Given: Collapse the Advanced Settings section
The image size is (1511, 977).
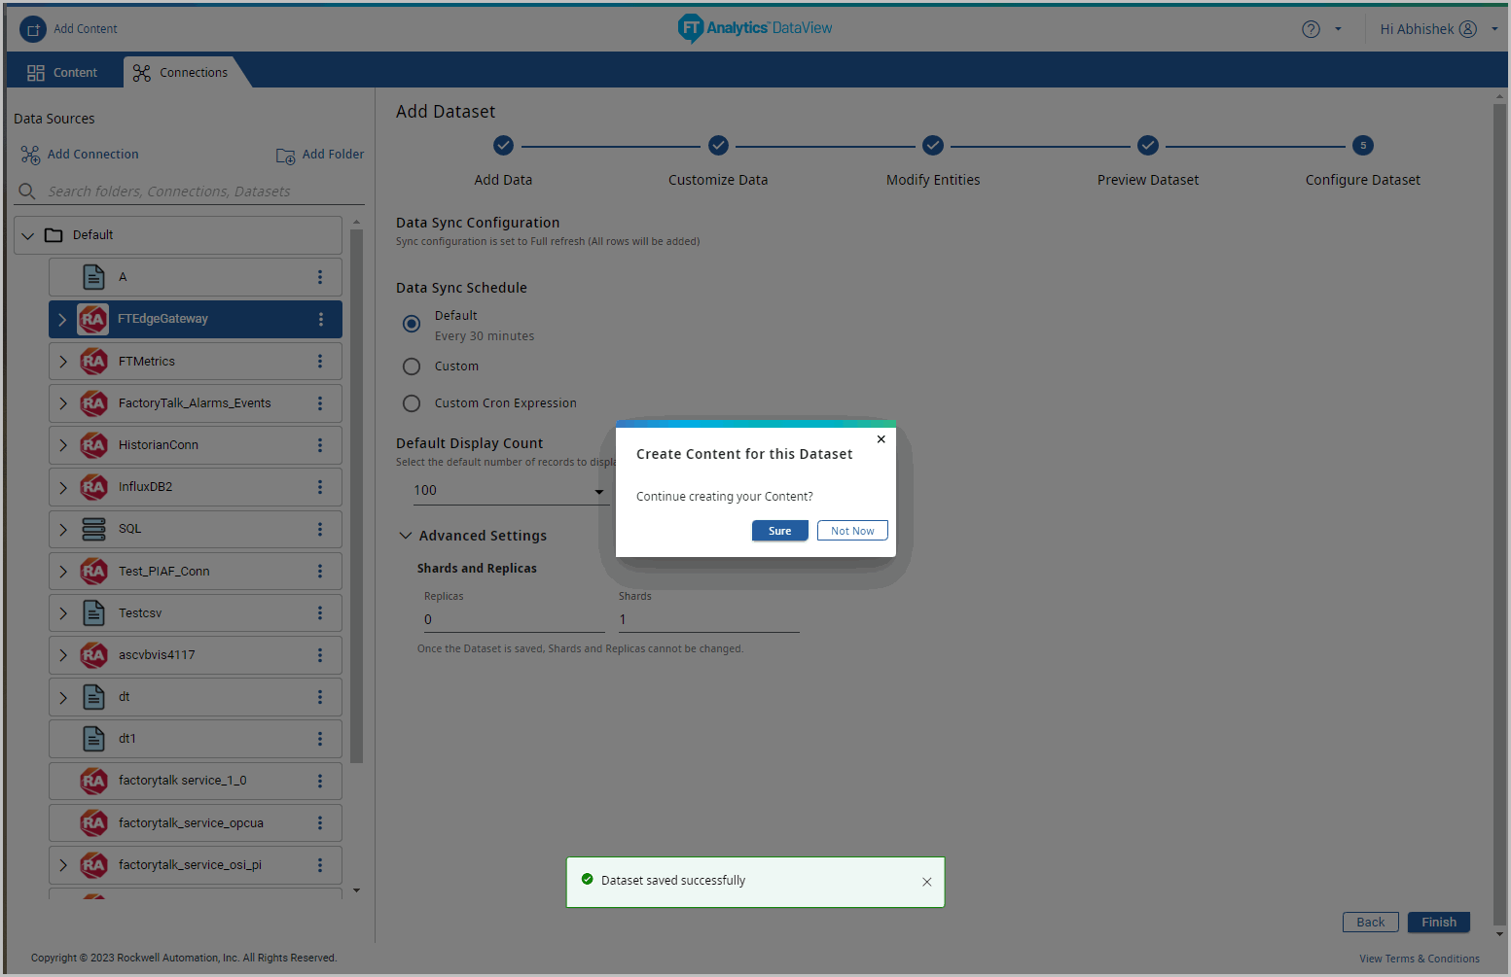Looking at the screenshot, I should 406,536.
